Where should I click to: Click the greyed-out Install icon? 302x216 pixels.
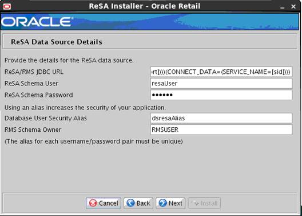(196, 203)
